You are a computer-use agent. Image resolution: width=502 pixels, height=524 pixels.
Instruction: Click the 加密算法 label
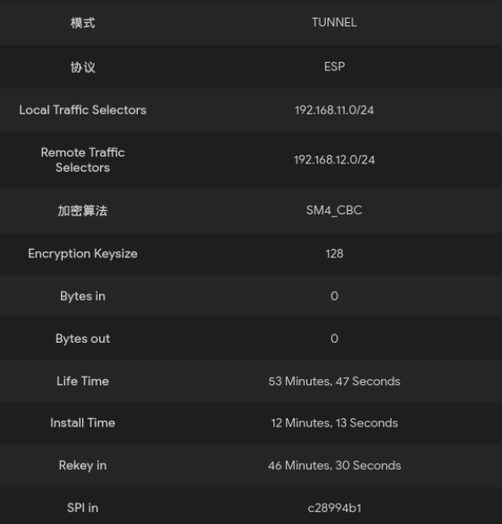(x=83, y=211)
